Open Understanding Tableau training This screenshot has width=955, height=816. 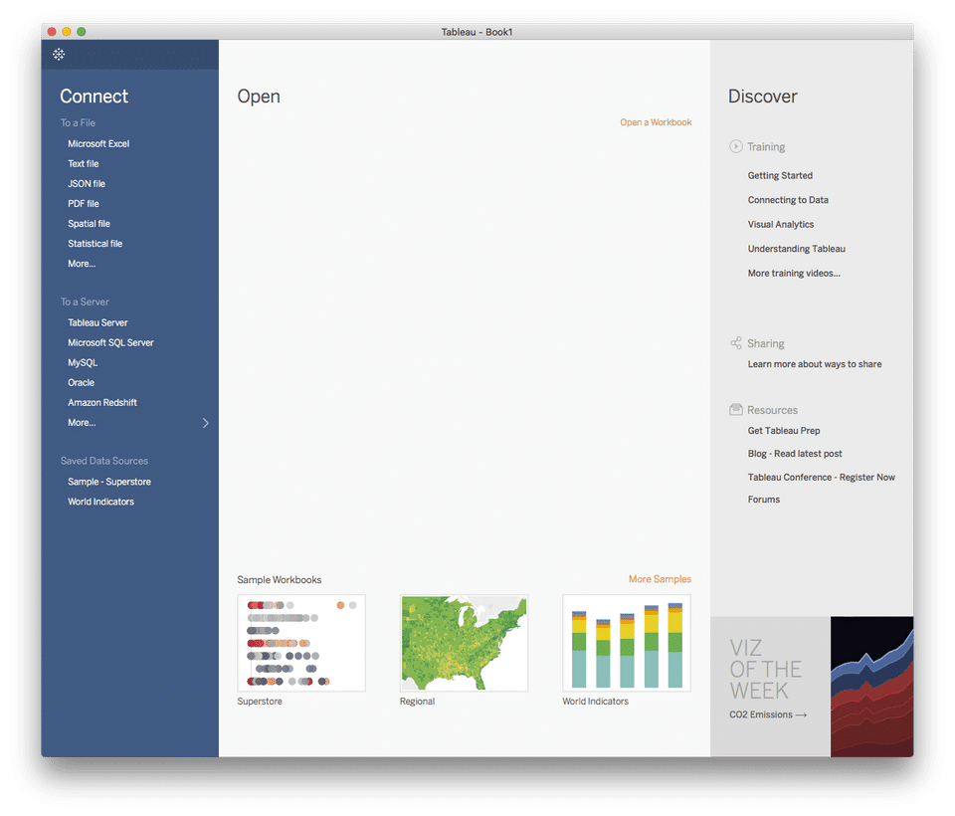(x=797, y=249)
